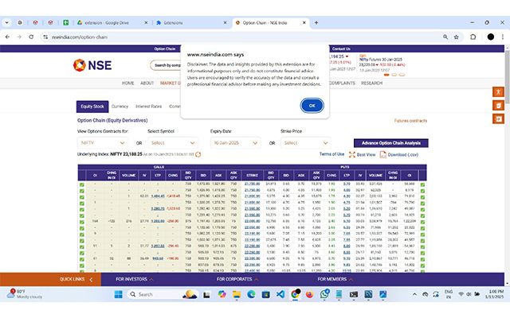This screenshot has width=510, height=318.
Task: Go back using the browser back arrow
Action: pyautogui.click(x=7, y=37)
